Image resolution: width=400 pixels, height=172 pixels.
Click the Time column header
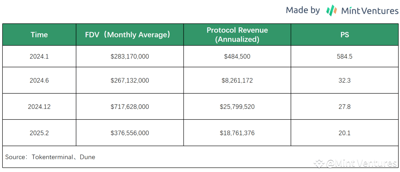click(x=39, y=35)
